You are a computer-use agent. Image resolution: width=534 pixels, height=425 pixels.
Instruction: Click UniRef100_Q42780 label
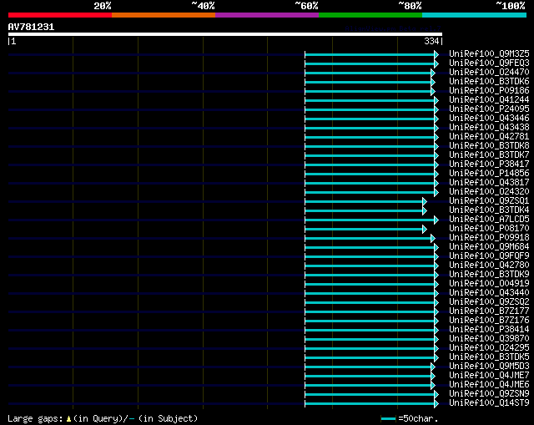pos(489,266)
